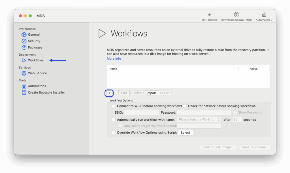The image size is (290, 173).
Task: Open Automatons under Tools
Action: 37,86
